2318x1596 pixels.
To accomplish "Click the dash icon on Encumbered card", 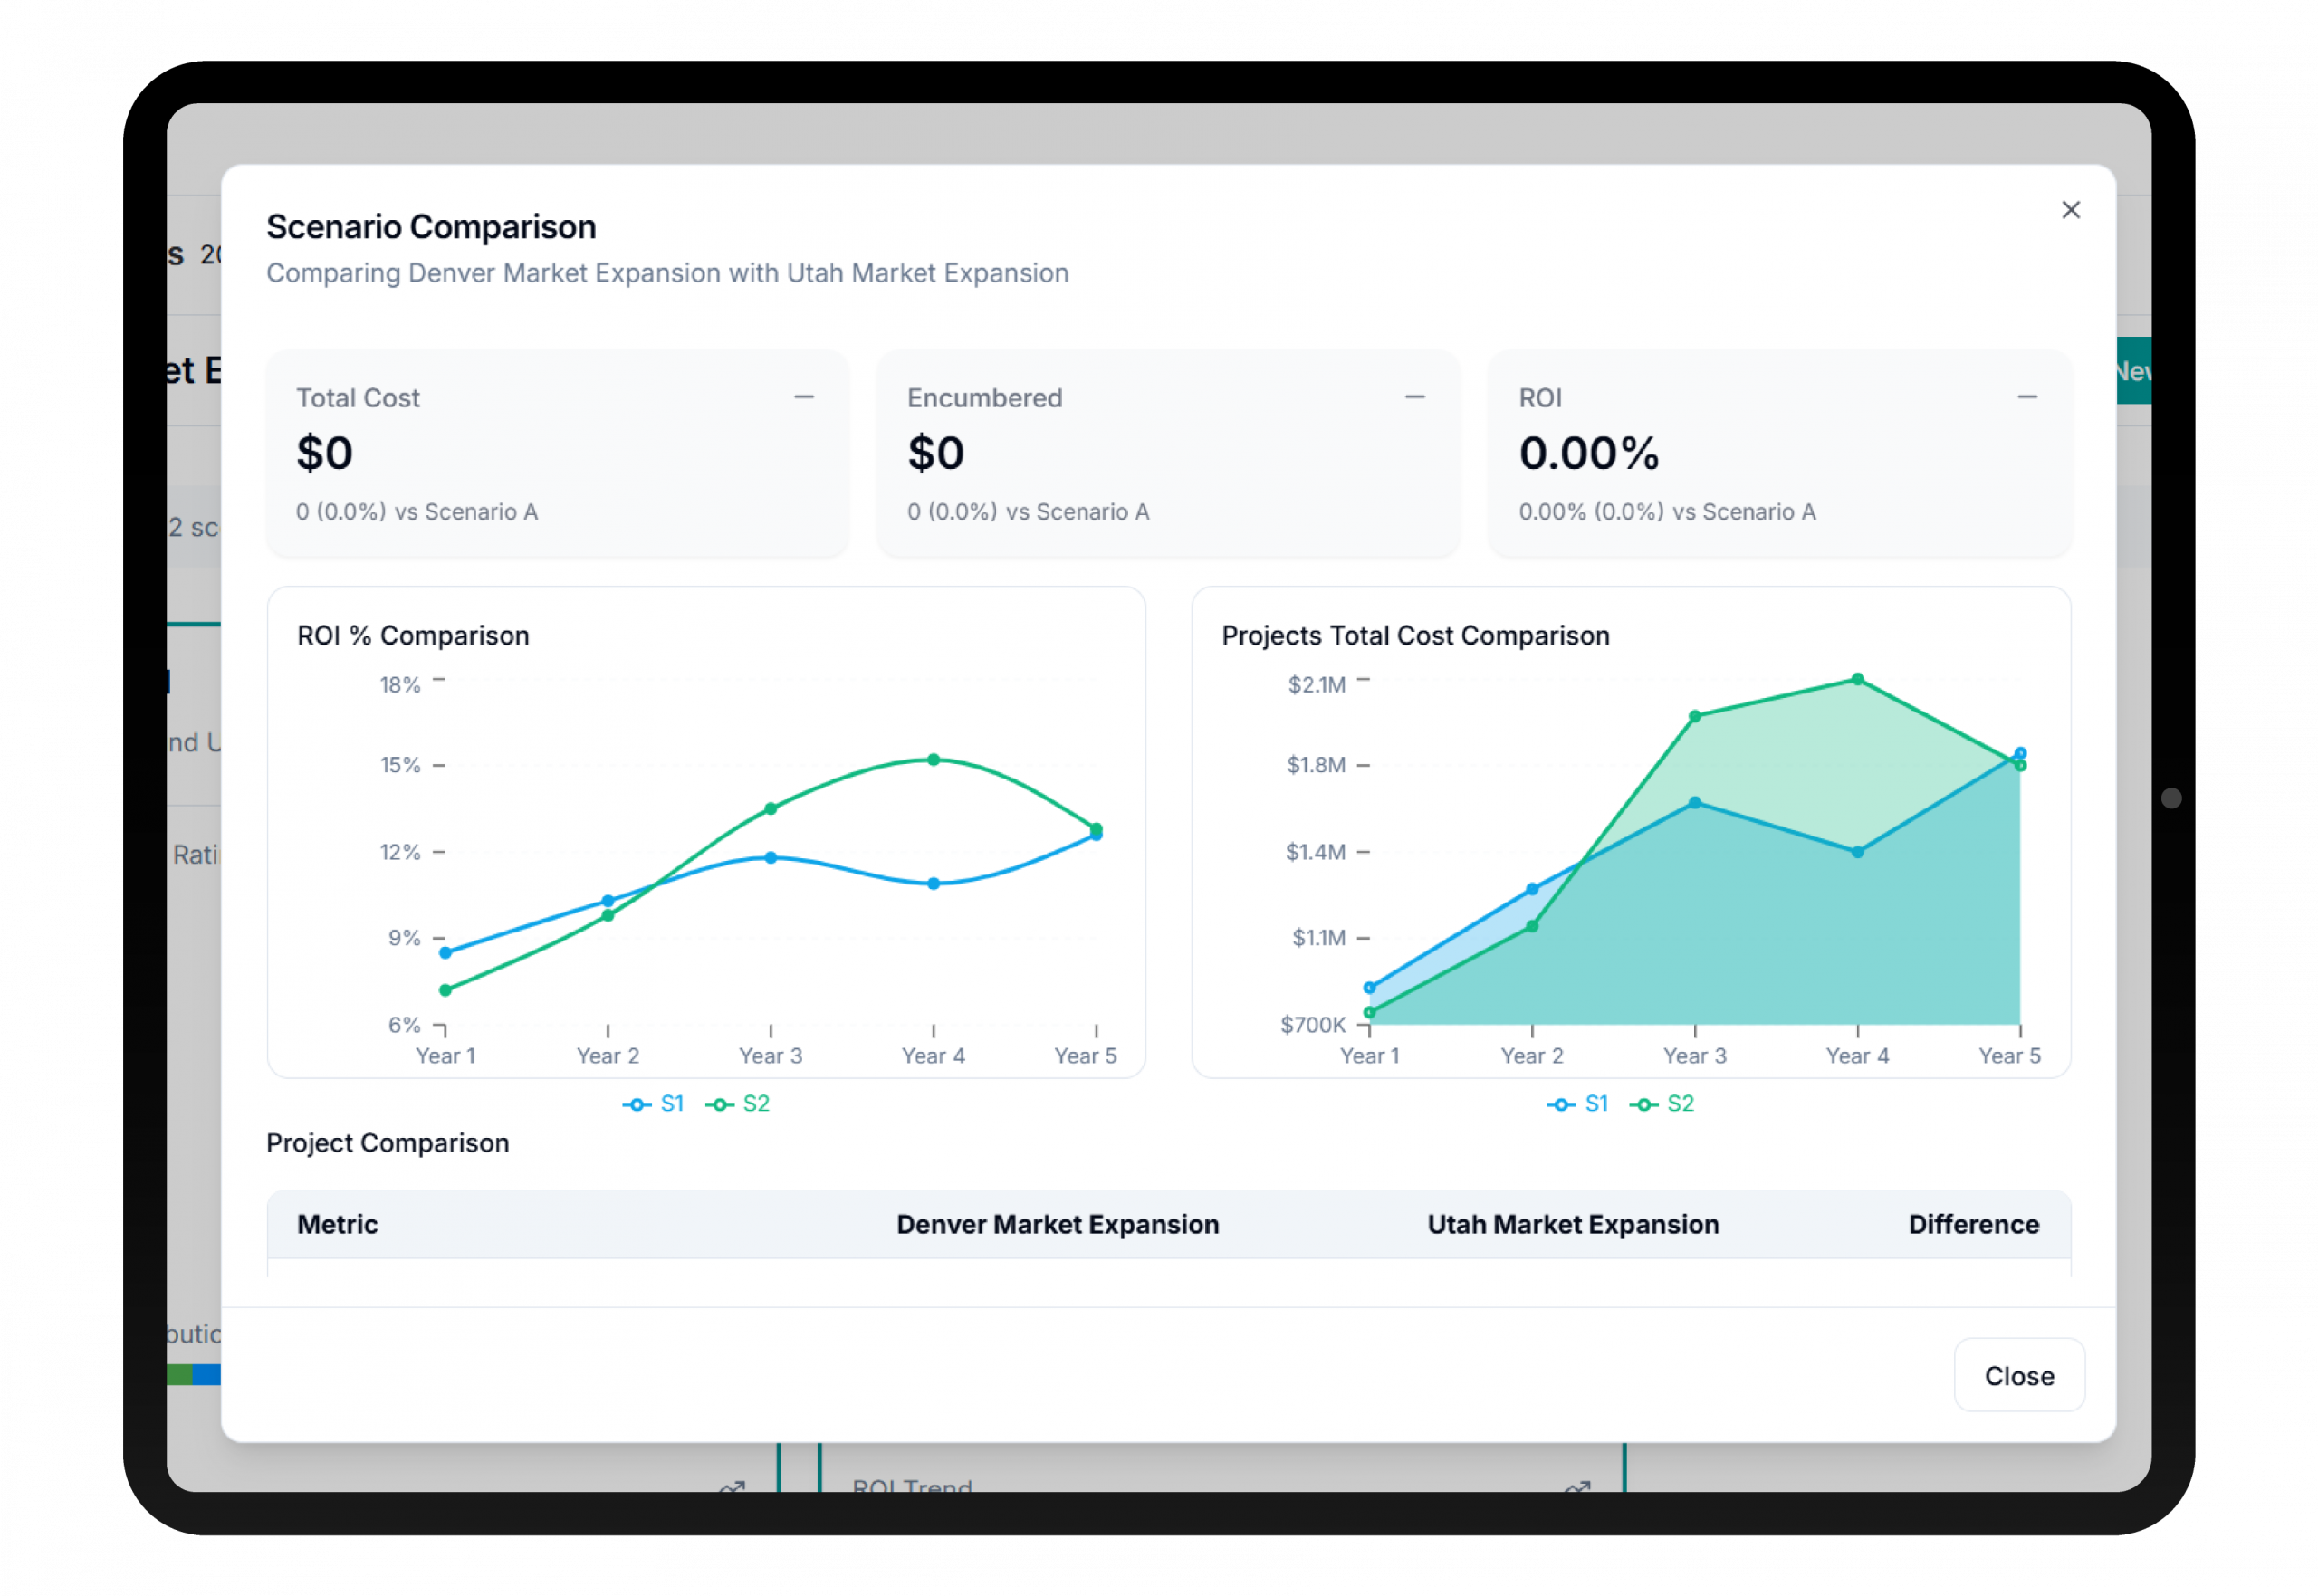I will [x=1414, y=397].
